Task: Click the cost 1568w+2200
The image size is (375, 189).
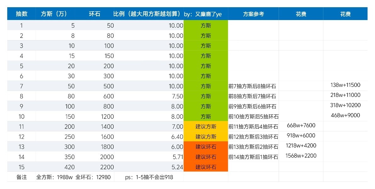Action: tap(301, 156)
